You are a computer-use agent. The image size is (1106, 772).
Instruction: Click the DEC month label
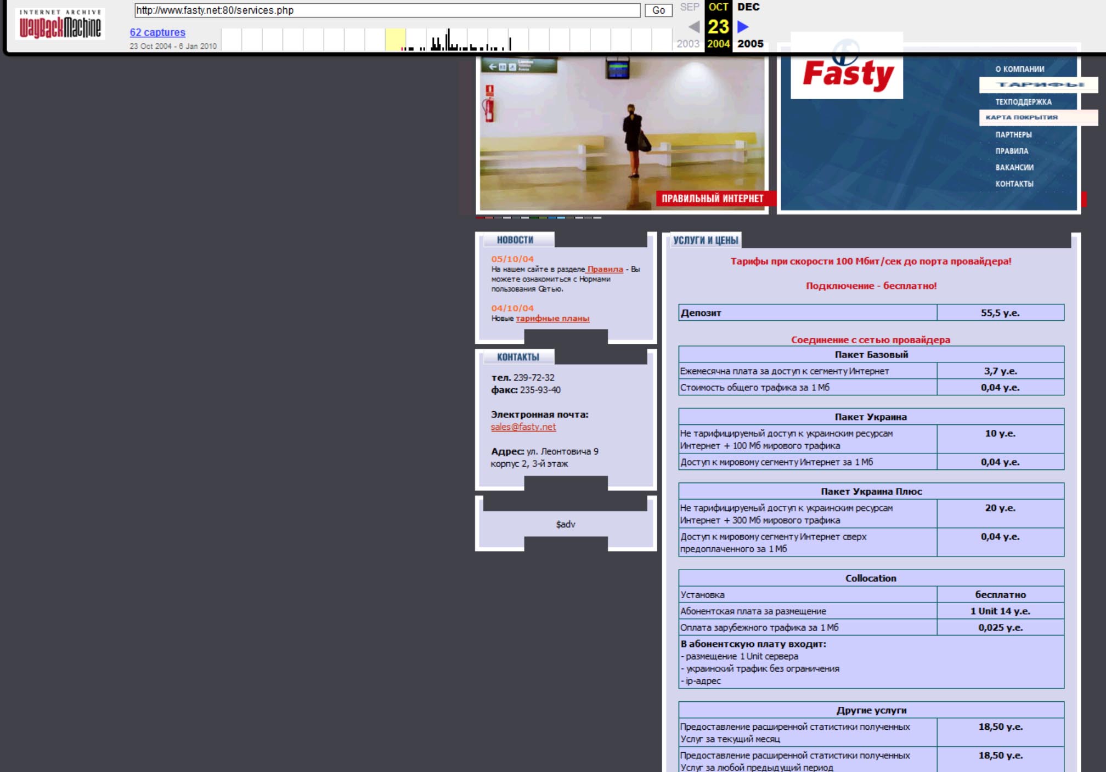coord(748,7)
